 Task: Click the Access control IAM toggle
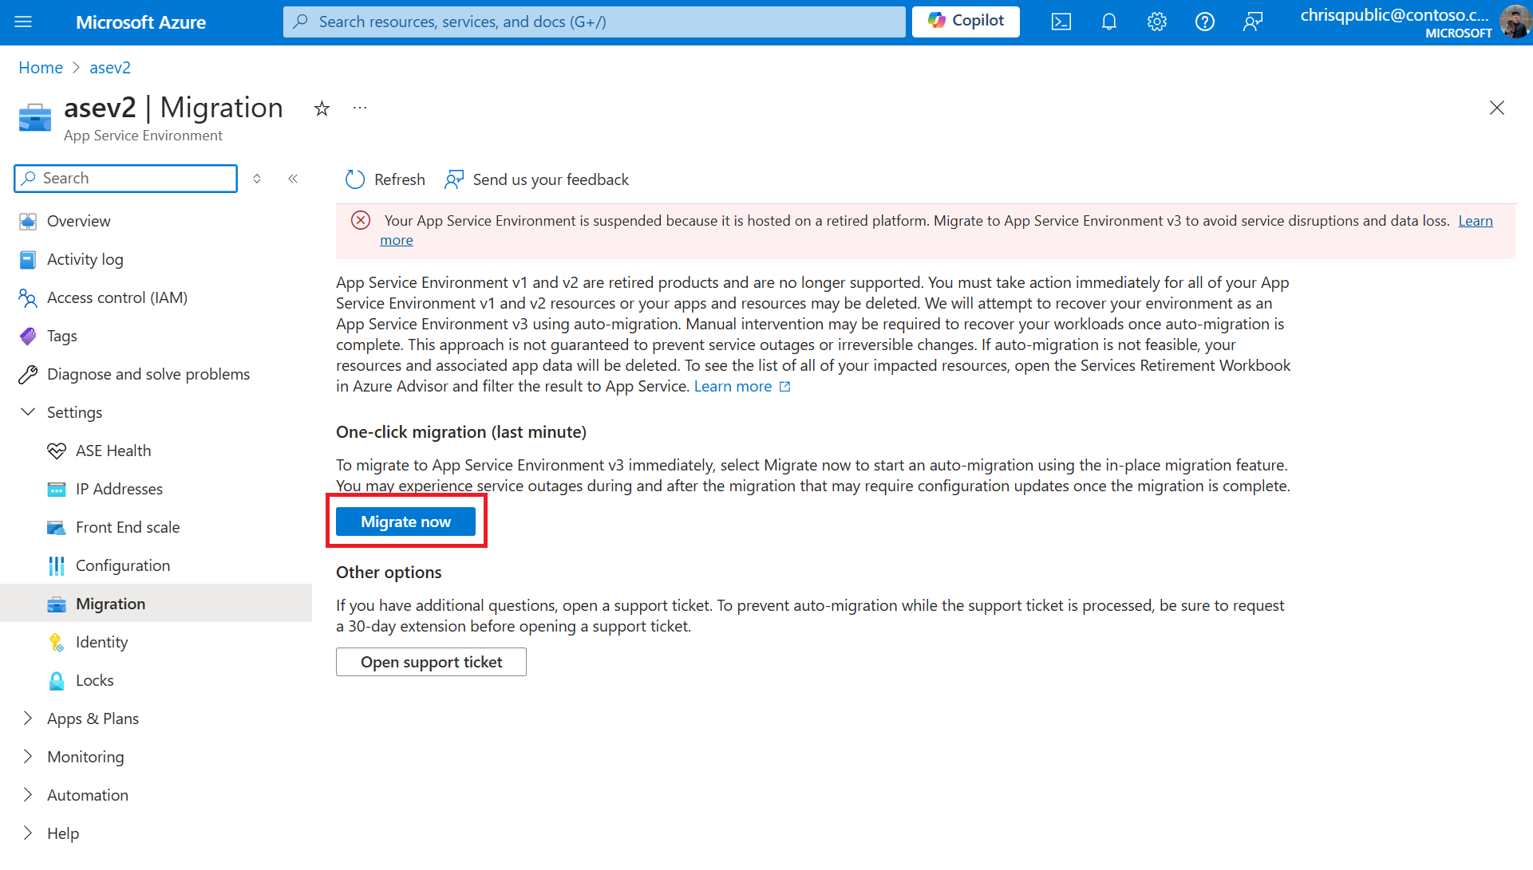tap(117, 297)
